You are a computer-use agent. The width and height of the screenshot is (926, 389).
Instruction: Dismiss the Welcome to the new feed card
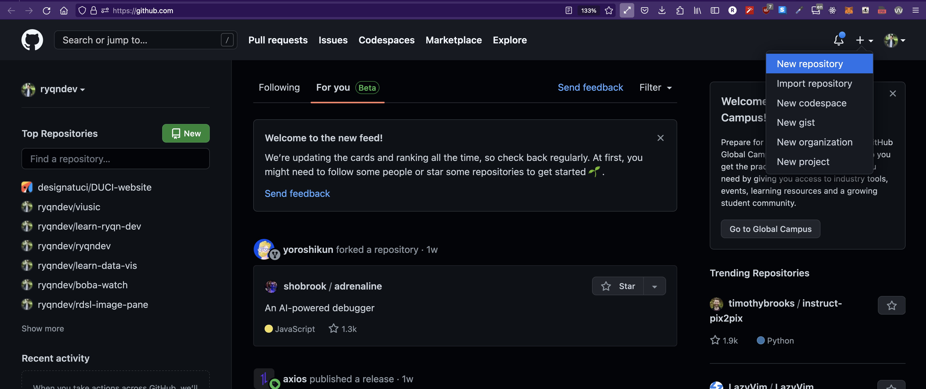(x=660, y=138)
